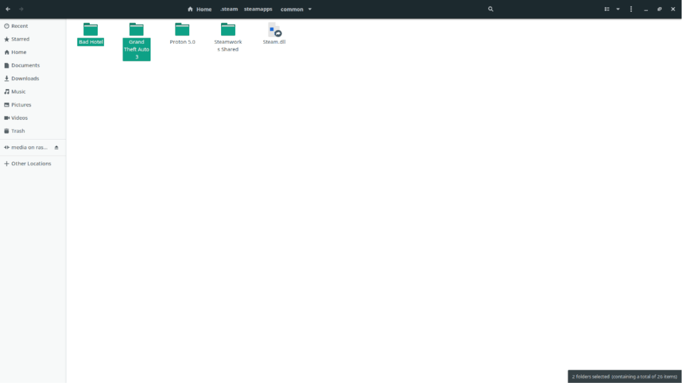This screenshot has width=682, height=383.
Task: Open the Trash sidebar entry
Action: click(x=18, y=131)
